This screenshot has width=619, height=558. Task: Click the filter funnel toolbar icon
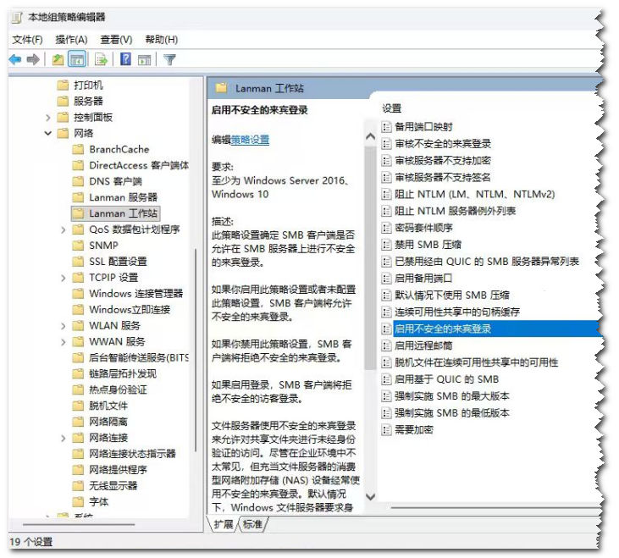click(x=169, y=59)
